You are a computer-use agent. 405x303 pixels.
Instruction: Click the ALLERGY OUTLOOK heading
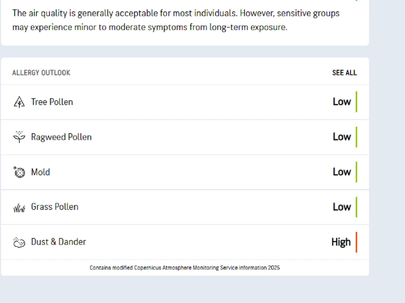pyautogui.click(x=41, y=73)
